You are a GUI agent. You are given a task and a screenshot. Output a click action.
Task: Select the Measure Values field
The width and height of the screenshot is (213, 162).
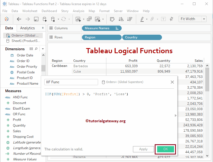click(25, 159)
